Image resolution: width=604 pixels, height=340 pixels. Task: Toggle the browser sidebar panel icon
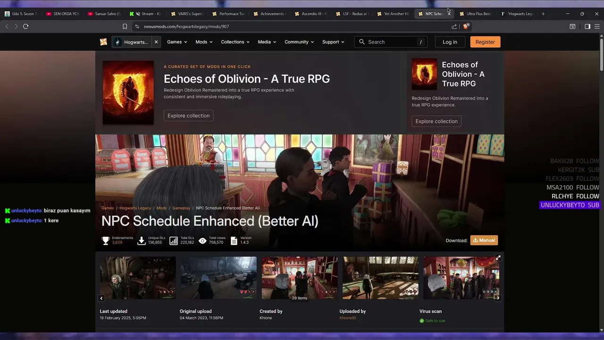587,26
